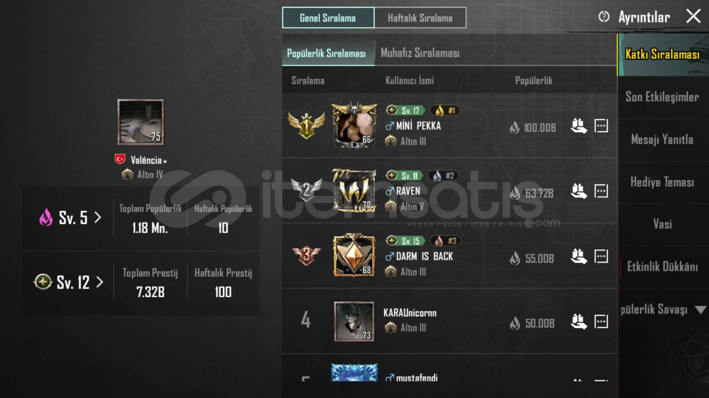The image size is (709, 398).
Task: View KARAUnicornn's profile avatar
Action: pyautogui.click(x=354, y=322)
